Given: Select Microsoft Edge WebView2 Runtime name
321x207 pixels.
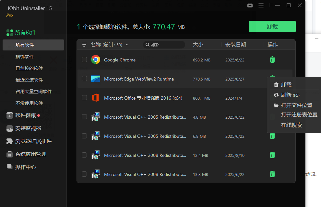Looking at the screenshot, I should click(x=139, y=79).
